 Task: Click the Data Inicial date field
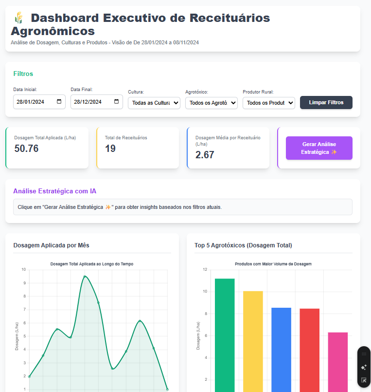click(x=34, y=102)
